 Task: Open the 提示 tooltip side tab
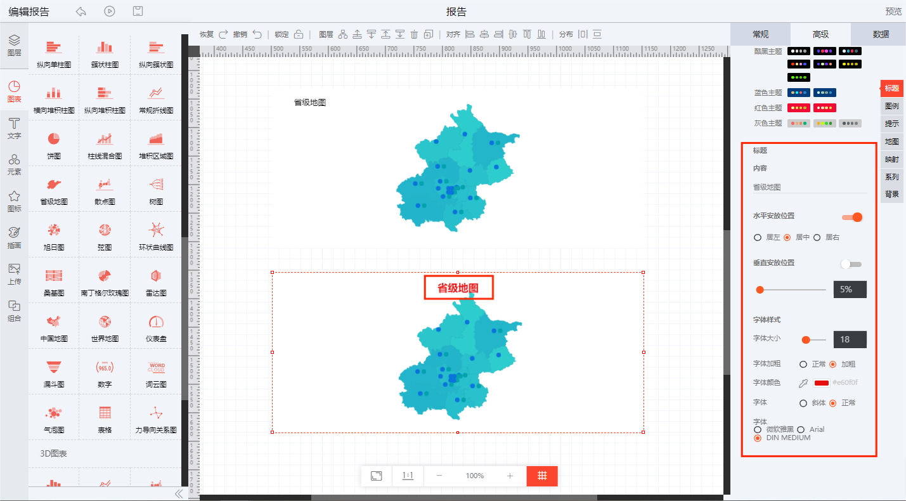[x=892, y=124]
